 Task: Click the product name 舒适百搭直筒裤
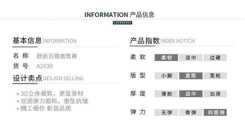point(57,56)
